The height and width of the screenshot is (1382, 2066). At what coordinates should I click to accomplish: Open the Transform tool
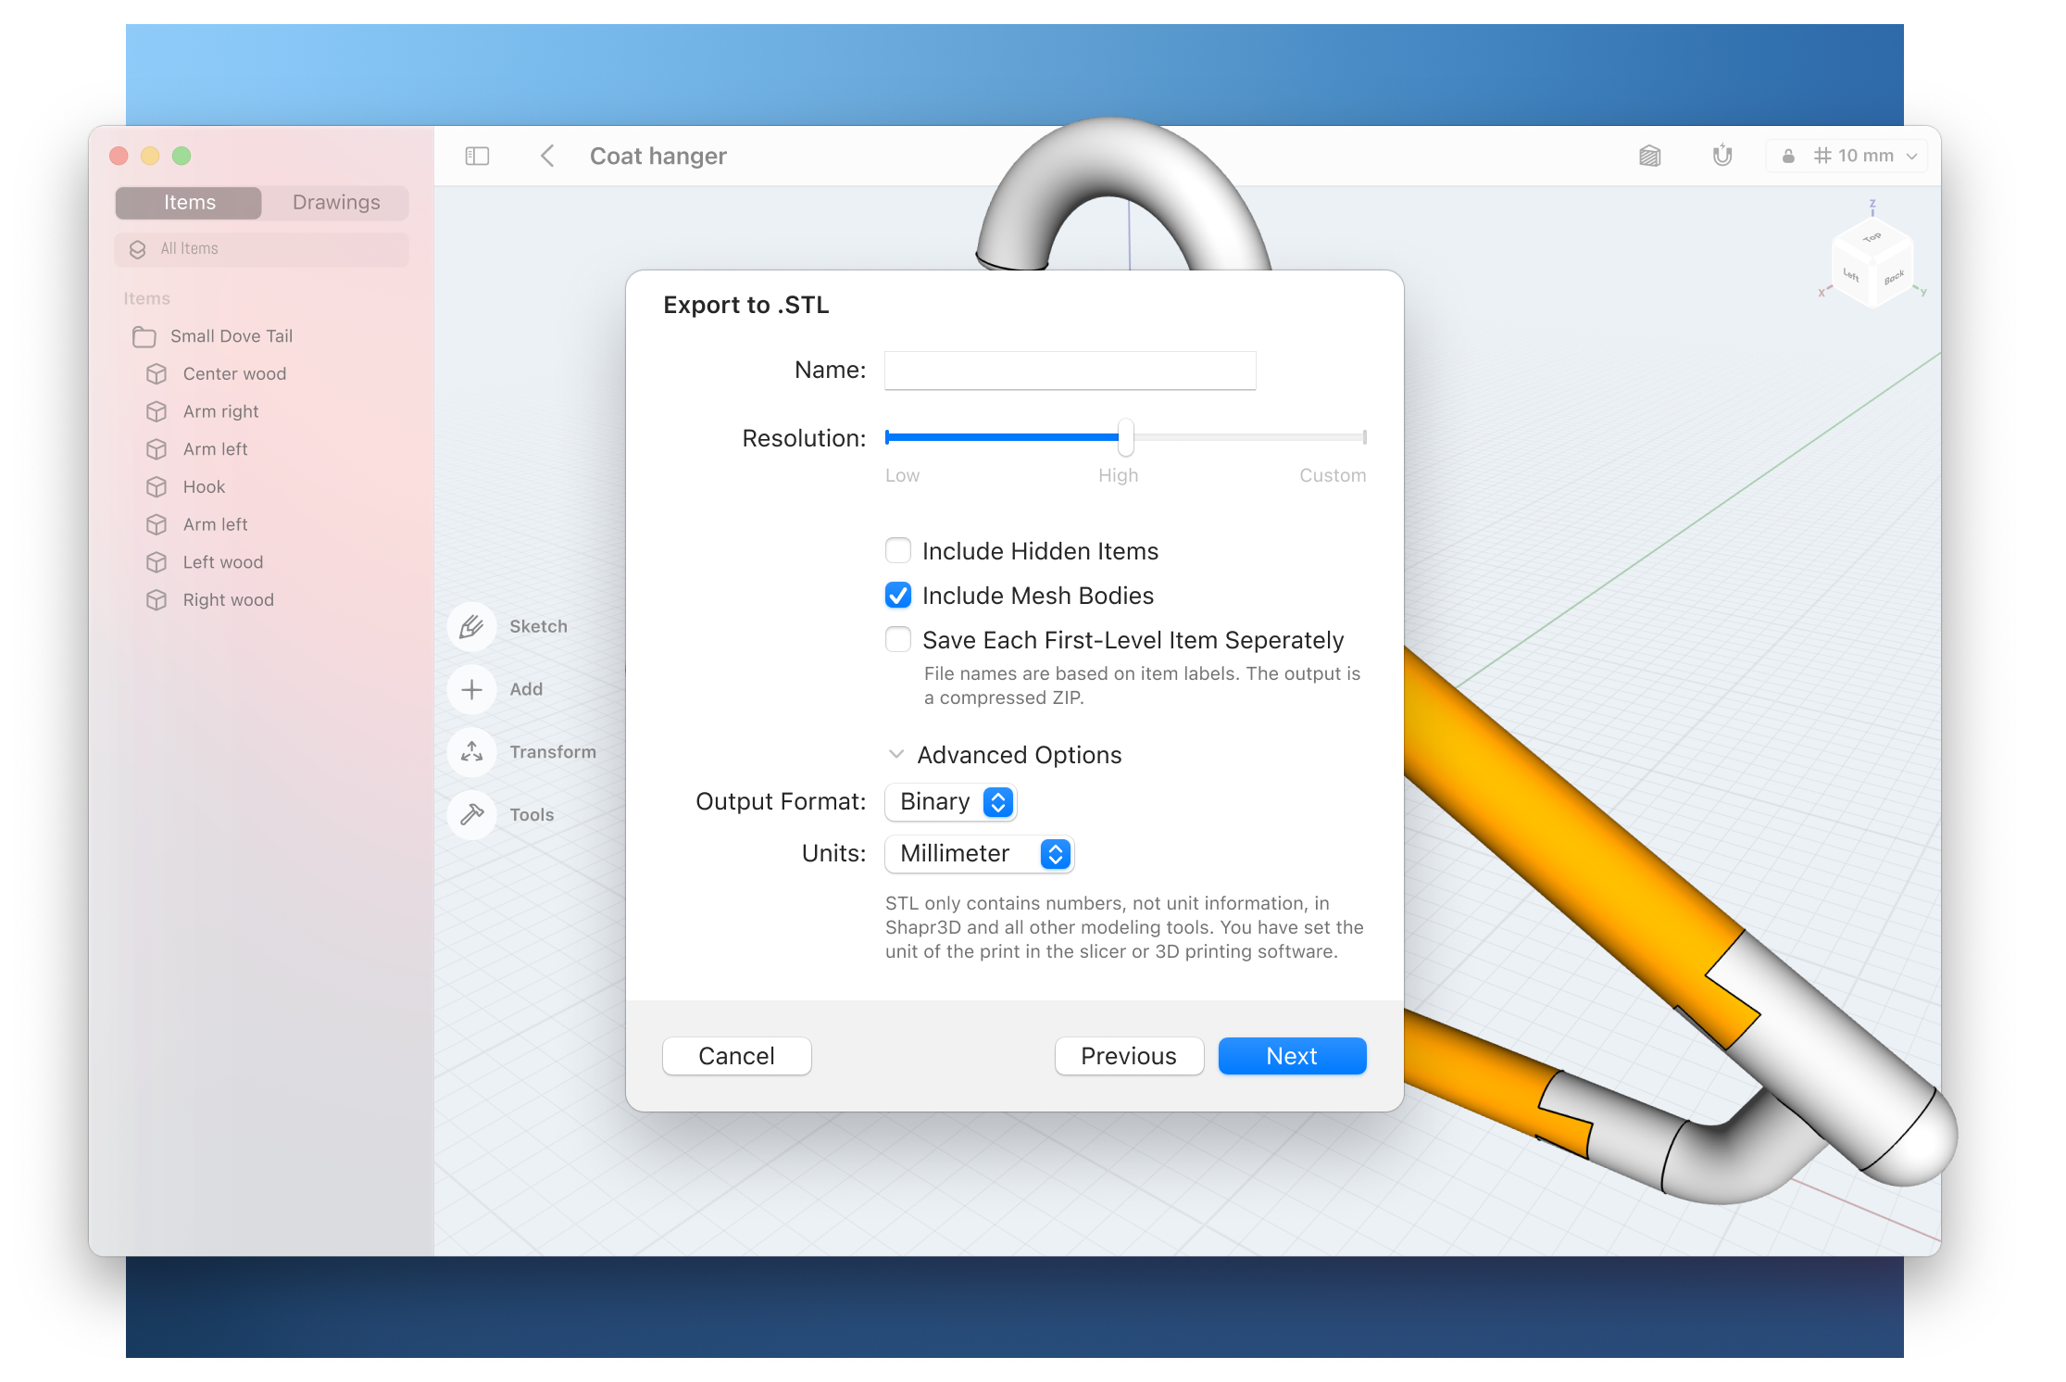(472, 752)
